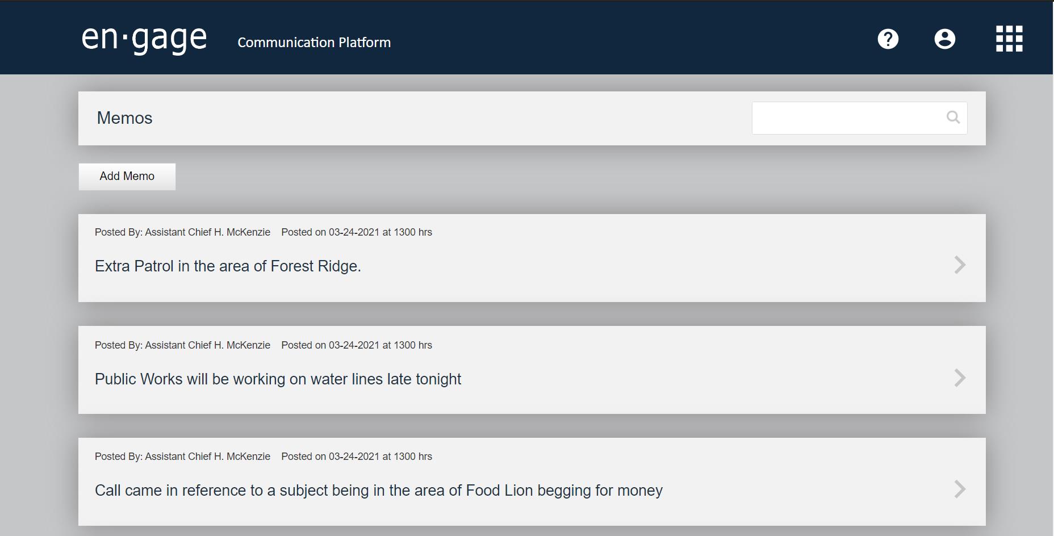This screenshot has height=536, width=1054.
Task: Click the magnifying glass search icon
Action: (x=953, y=118)
